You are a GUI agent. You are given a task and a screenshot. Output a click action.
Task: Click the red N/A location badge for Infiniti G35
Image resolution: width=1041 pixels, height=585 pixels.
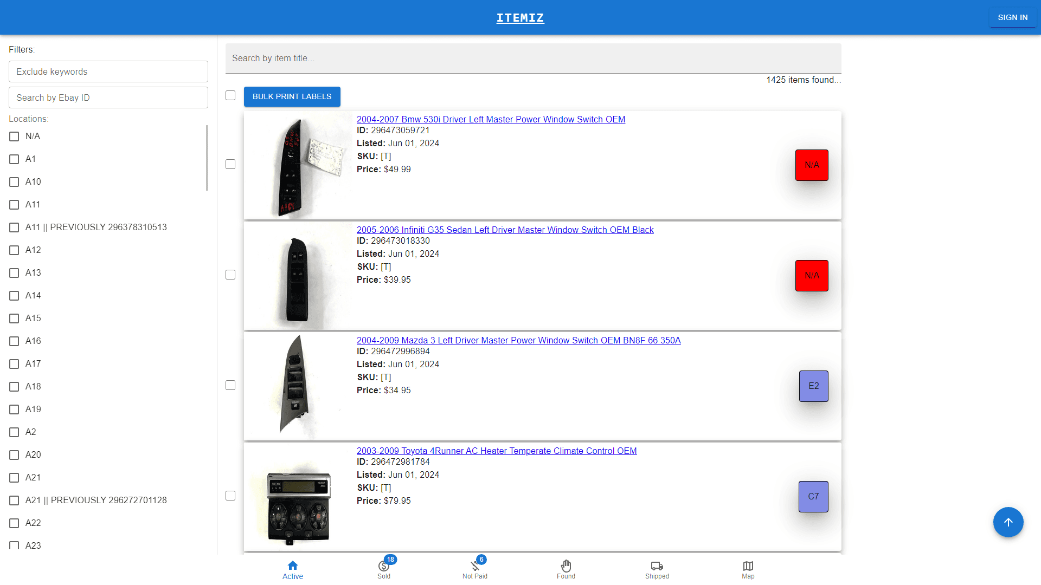(811, 276)
